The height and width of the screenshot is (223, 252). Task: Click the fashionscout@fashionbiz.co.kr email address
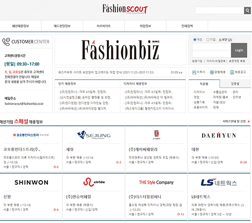[24, 104]
